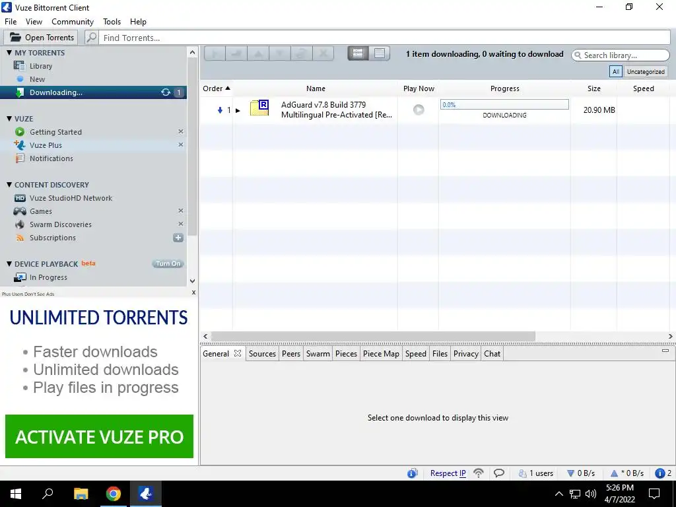
Task: Open Vuze StudioHD Network
Action: pyautogui.click(x=71, y=198)
